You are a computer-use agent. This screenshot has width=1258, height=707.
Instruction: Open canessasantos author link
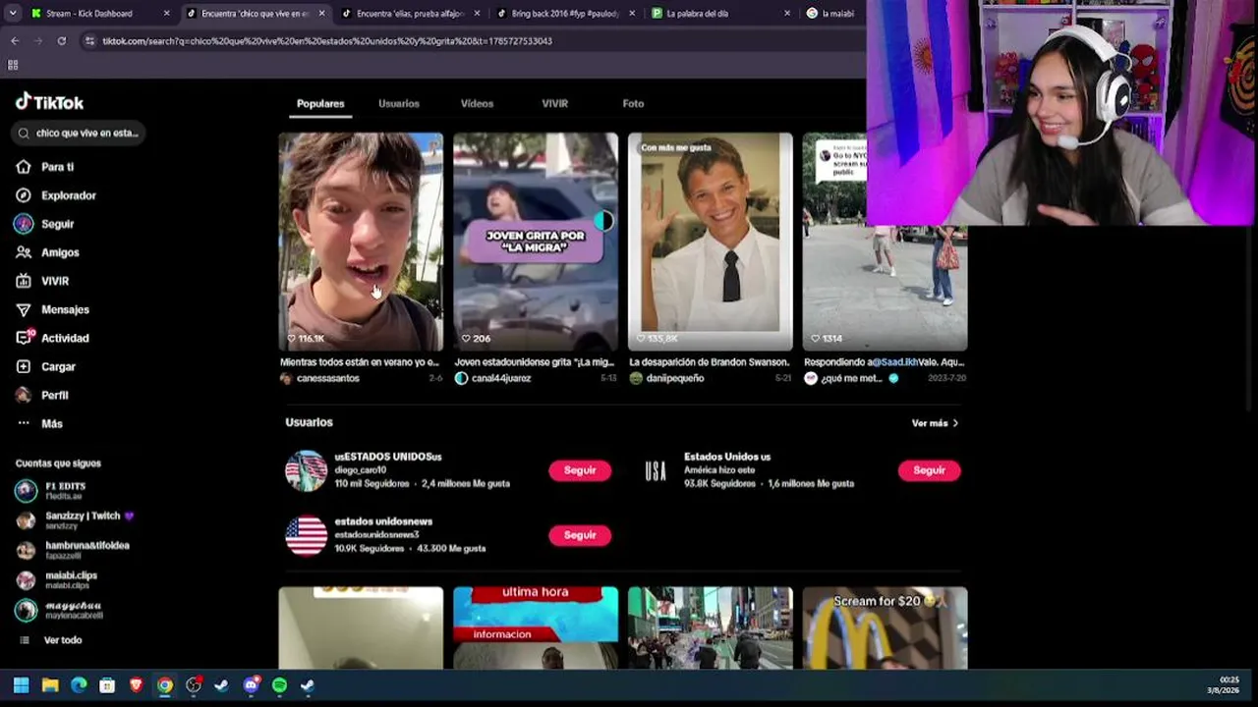[327, 379]
